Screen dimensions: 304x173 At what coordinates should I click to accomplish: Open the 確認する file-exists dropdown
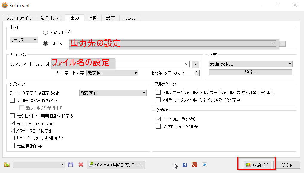[x=113, y=93]
